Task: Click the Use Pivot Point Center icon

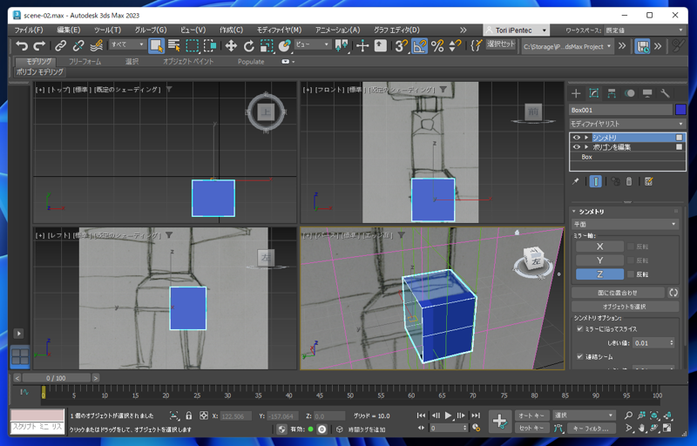Action: click(342, 45)
